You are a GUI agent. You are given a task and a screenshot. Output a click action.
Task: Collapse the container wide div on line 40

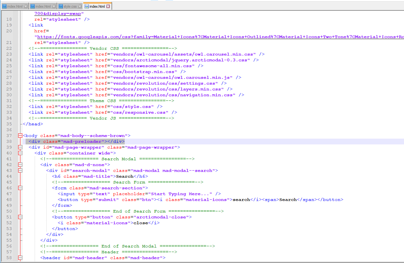point(20,153)
